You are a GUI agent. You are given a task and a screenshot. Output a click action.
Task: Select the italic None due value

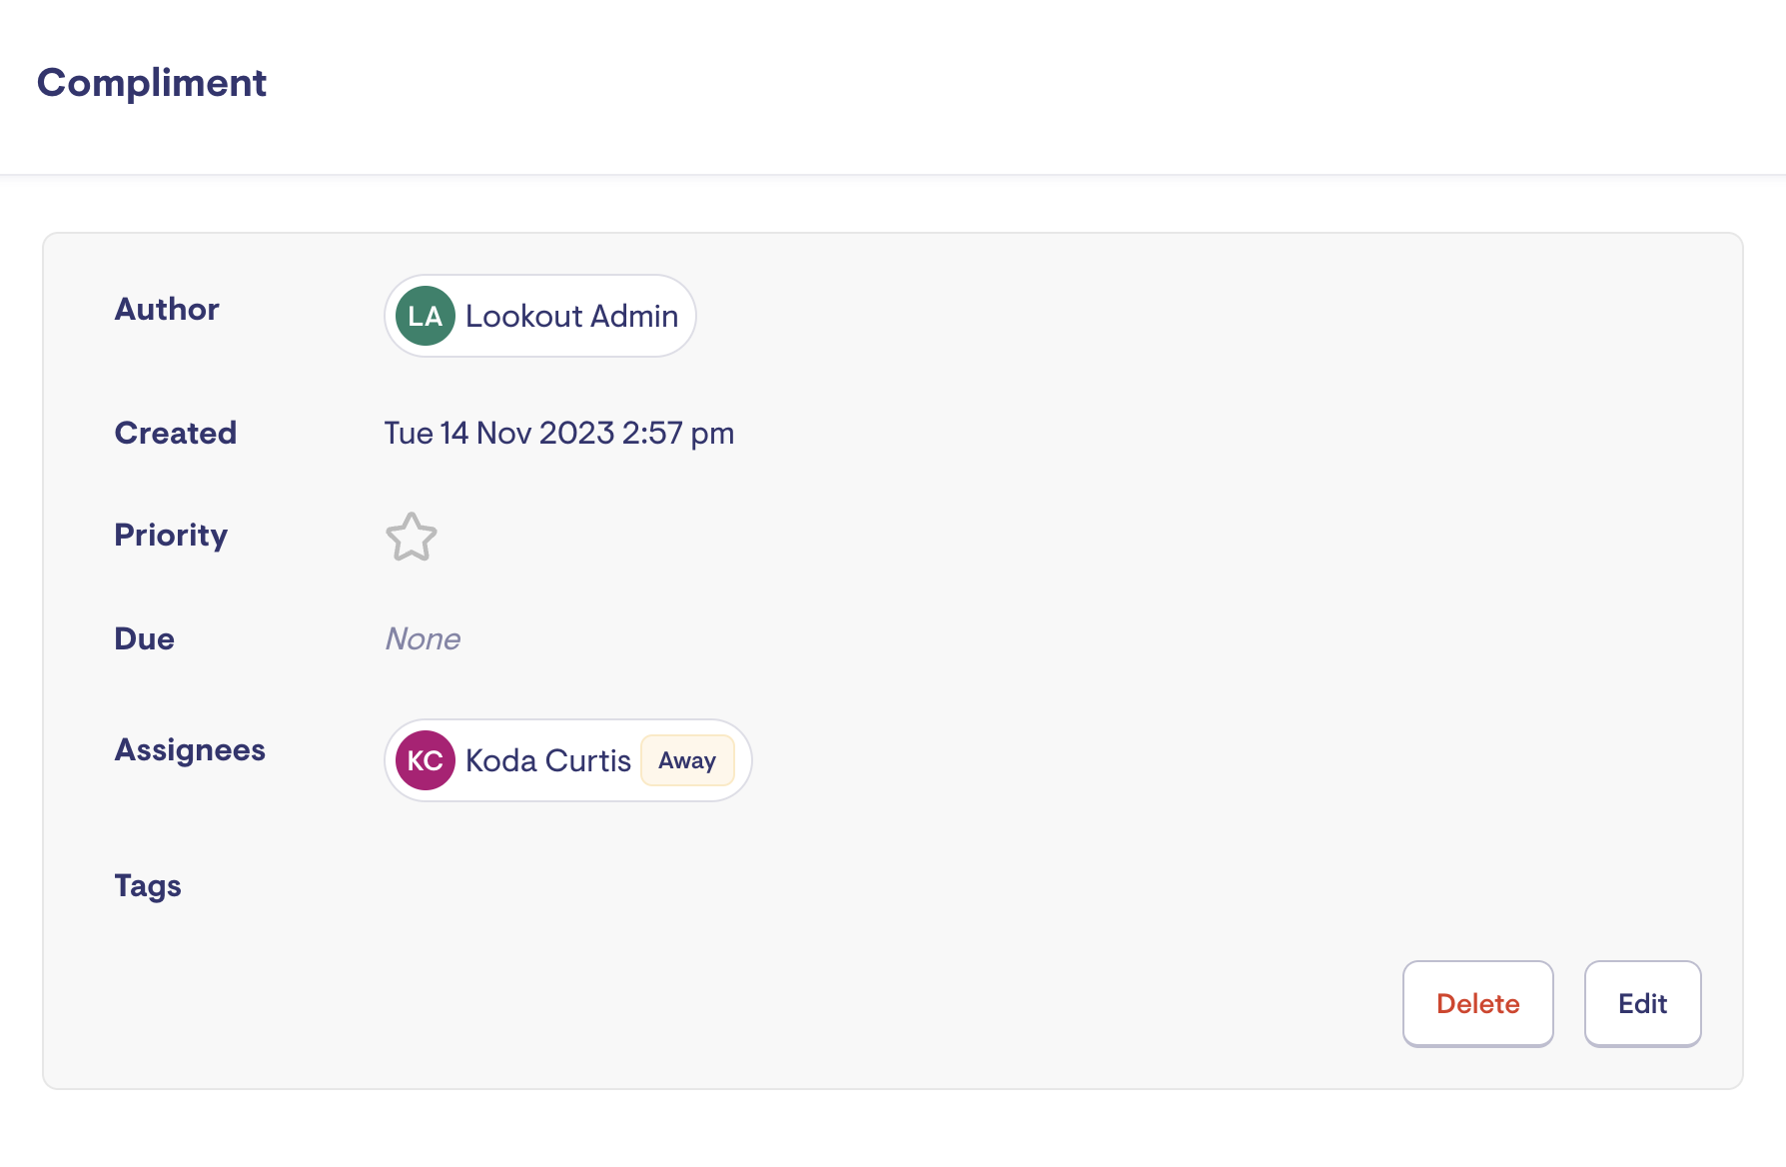pyautogui.click(x=423, y=638)
